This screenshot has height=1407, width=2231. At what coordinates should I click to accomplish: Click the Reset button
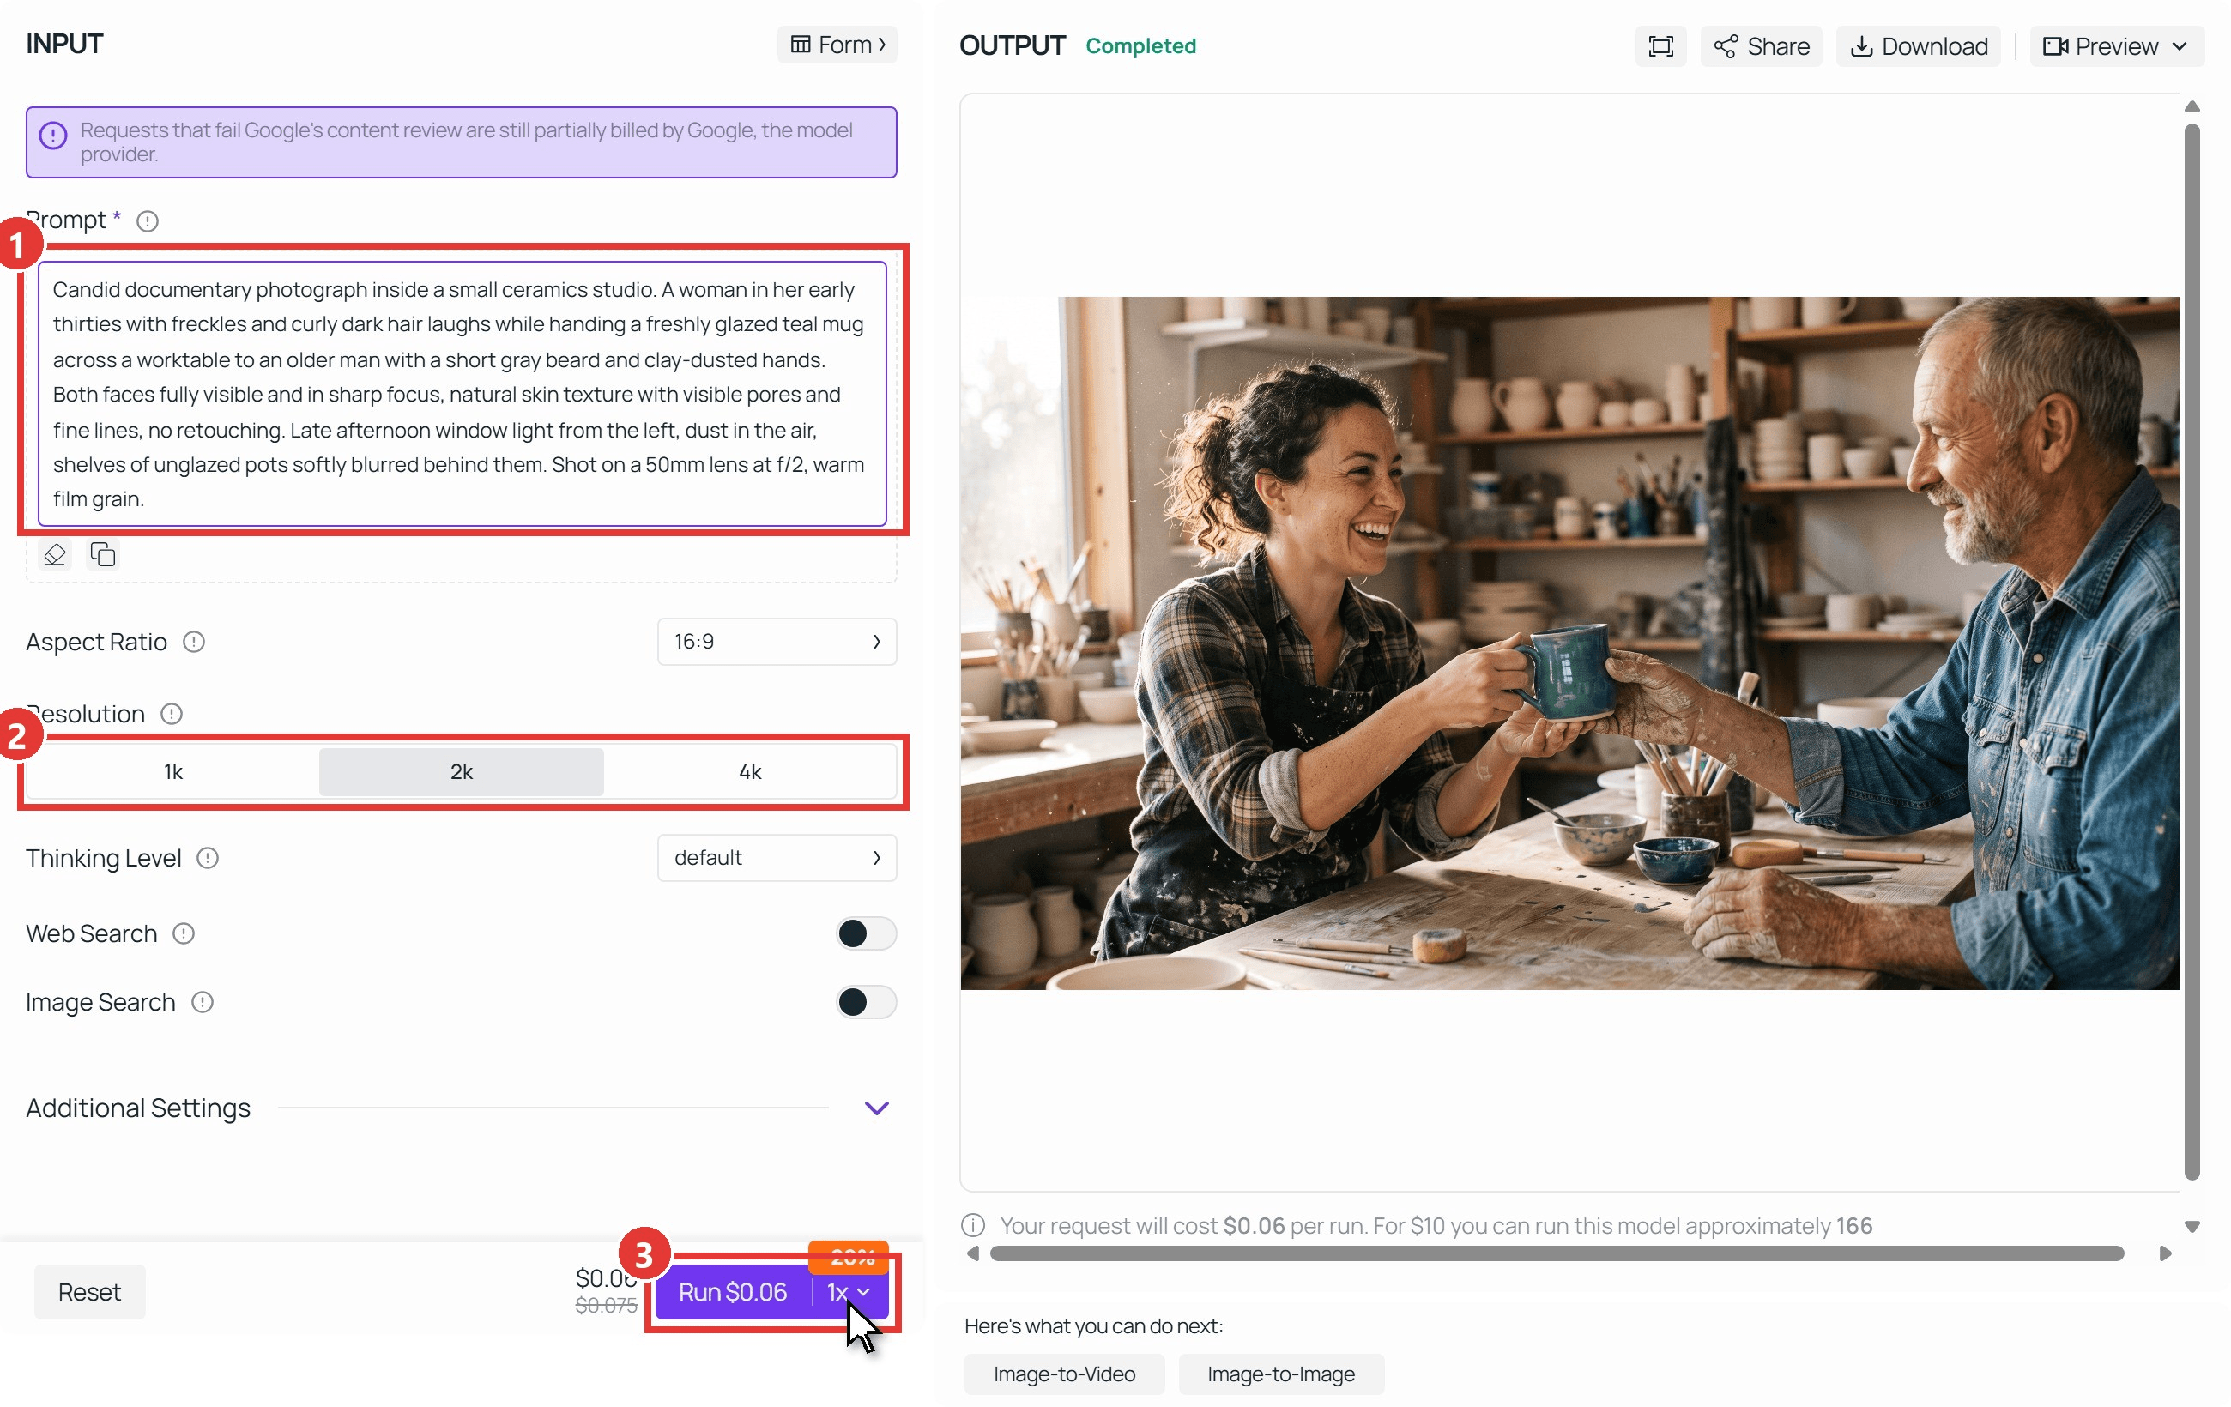pyautogui.click(x=90, y=1292)
